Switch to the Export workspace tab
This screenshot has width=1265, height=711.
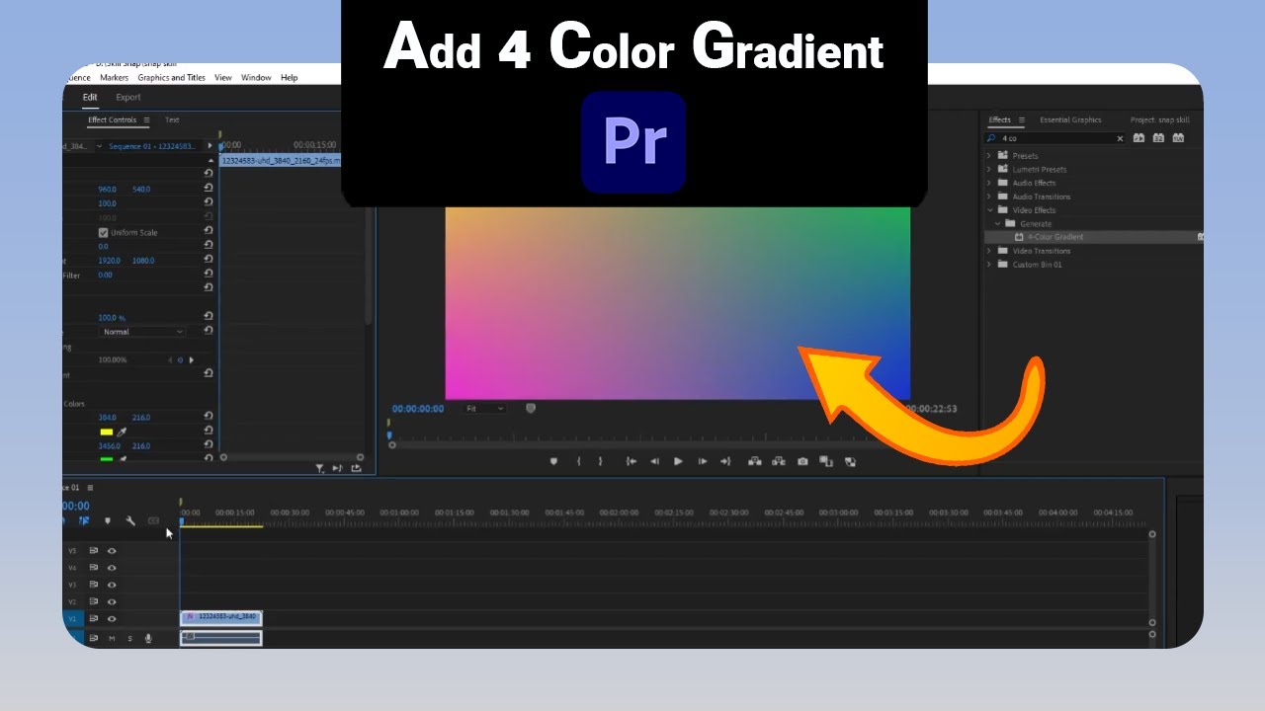coord(128,97)
